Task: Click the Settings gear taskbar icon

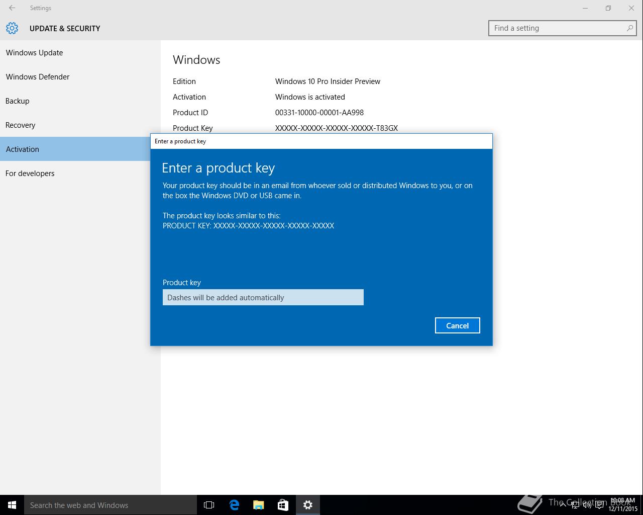Action: pyautogui.click(x=308, y=505)
